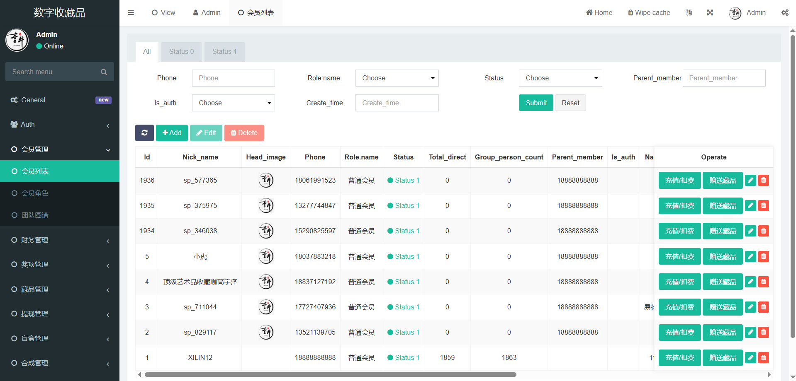Open the Role.name Choose dropdown
Image resolution: width=796 pixels, height=381 pixels.
point(397,78)
